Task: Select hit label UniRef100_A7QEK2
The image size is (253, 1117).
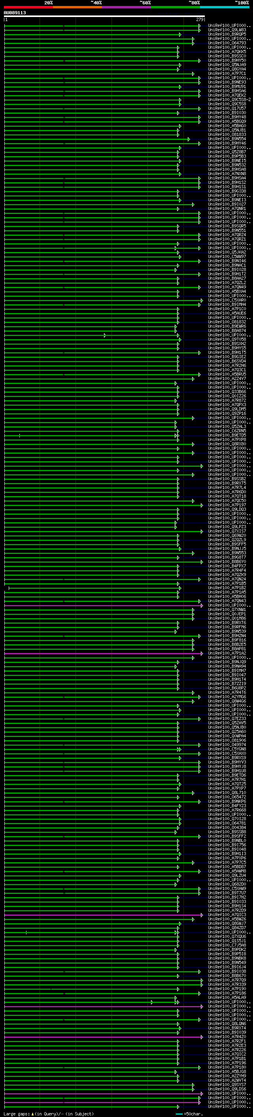Action: [227, 95]
